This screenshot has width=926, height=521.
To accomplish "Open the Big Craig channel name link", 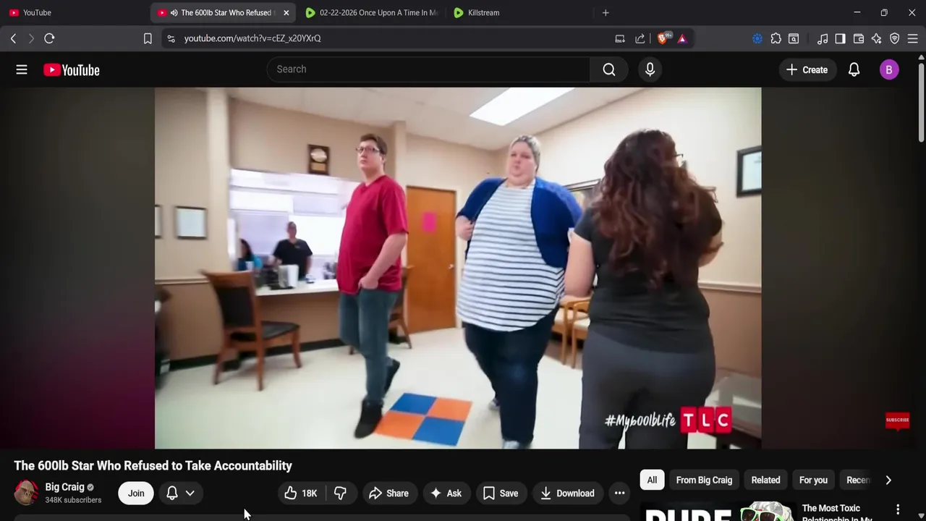I will tap(64, 487).
